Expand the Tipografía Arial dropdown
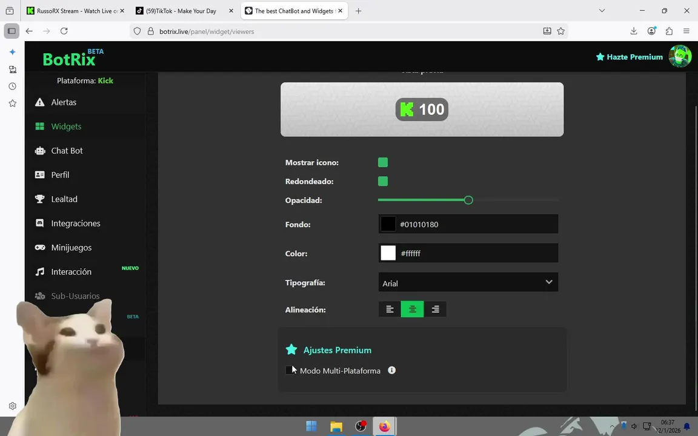Image resolution: width=698 pixels, height=436 pixels. click(468, 283)
